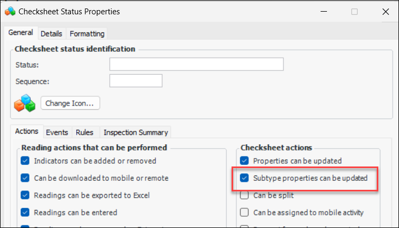Screen dimensions: 399x228
Task: Select the General tab
Action: pos(21,33)
